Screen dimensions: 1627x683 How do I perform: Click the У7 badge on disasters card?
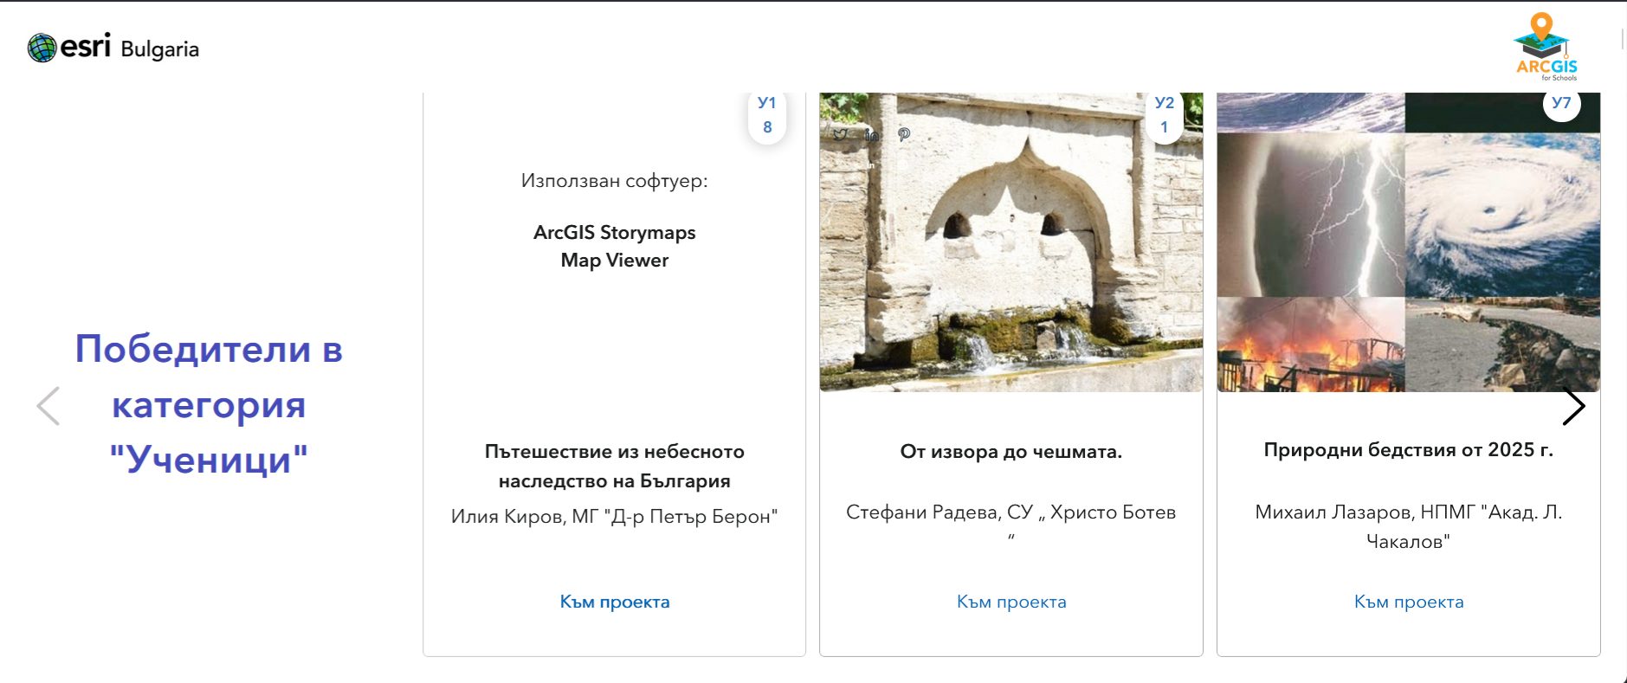click(x=1561, y=104)
